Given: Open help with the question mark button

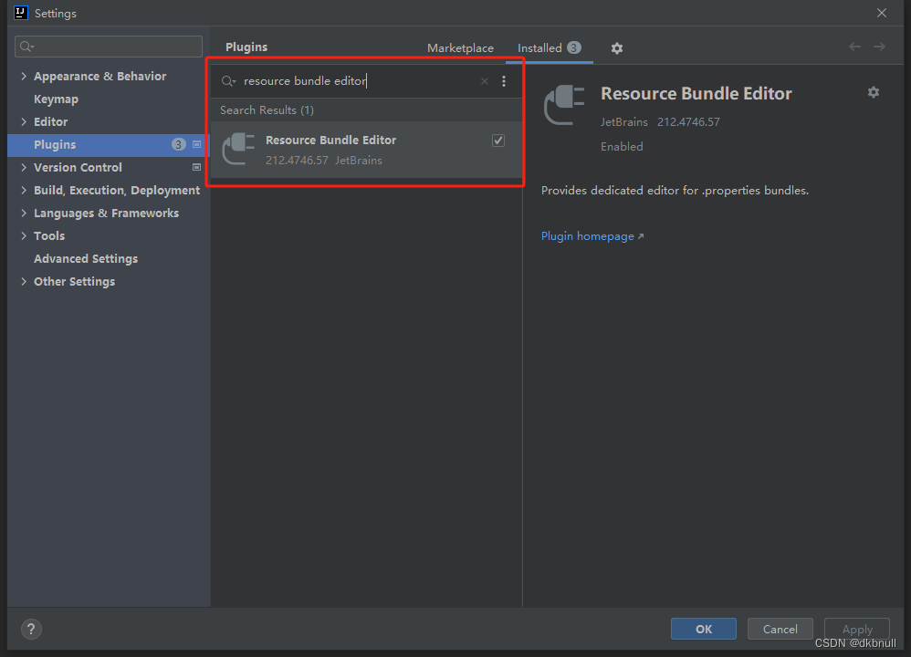Looking at the screenshot, I should pos(31,629).
